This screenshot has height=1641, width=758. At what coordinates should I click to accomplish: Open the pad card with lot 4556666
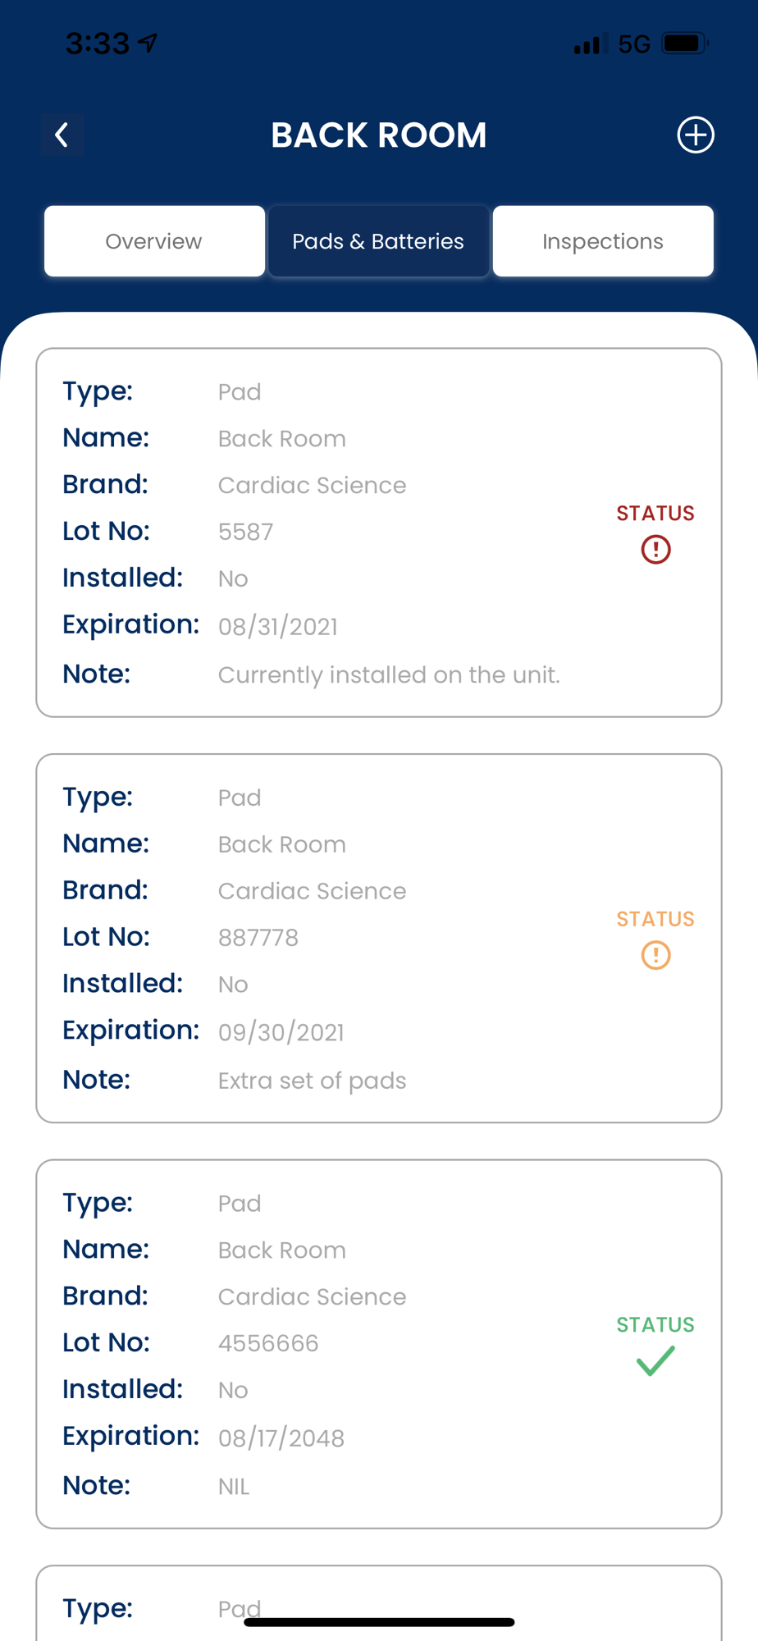[x=379, y=1344]
